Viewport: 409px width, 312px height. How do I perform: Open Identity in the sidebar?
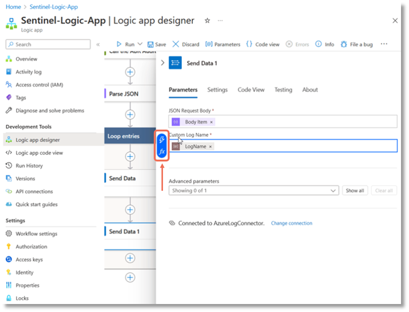point(24,273)
